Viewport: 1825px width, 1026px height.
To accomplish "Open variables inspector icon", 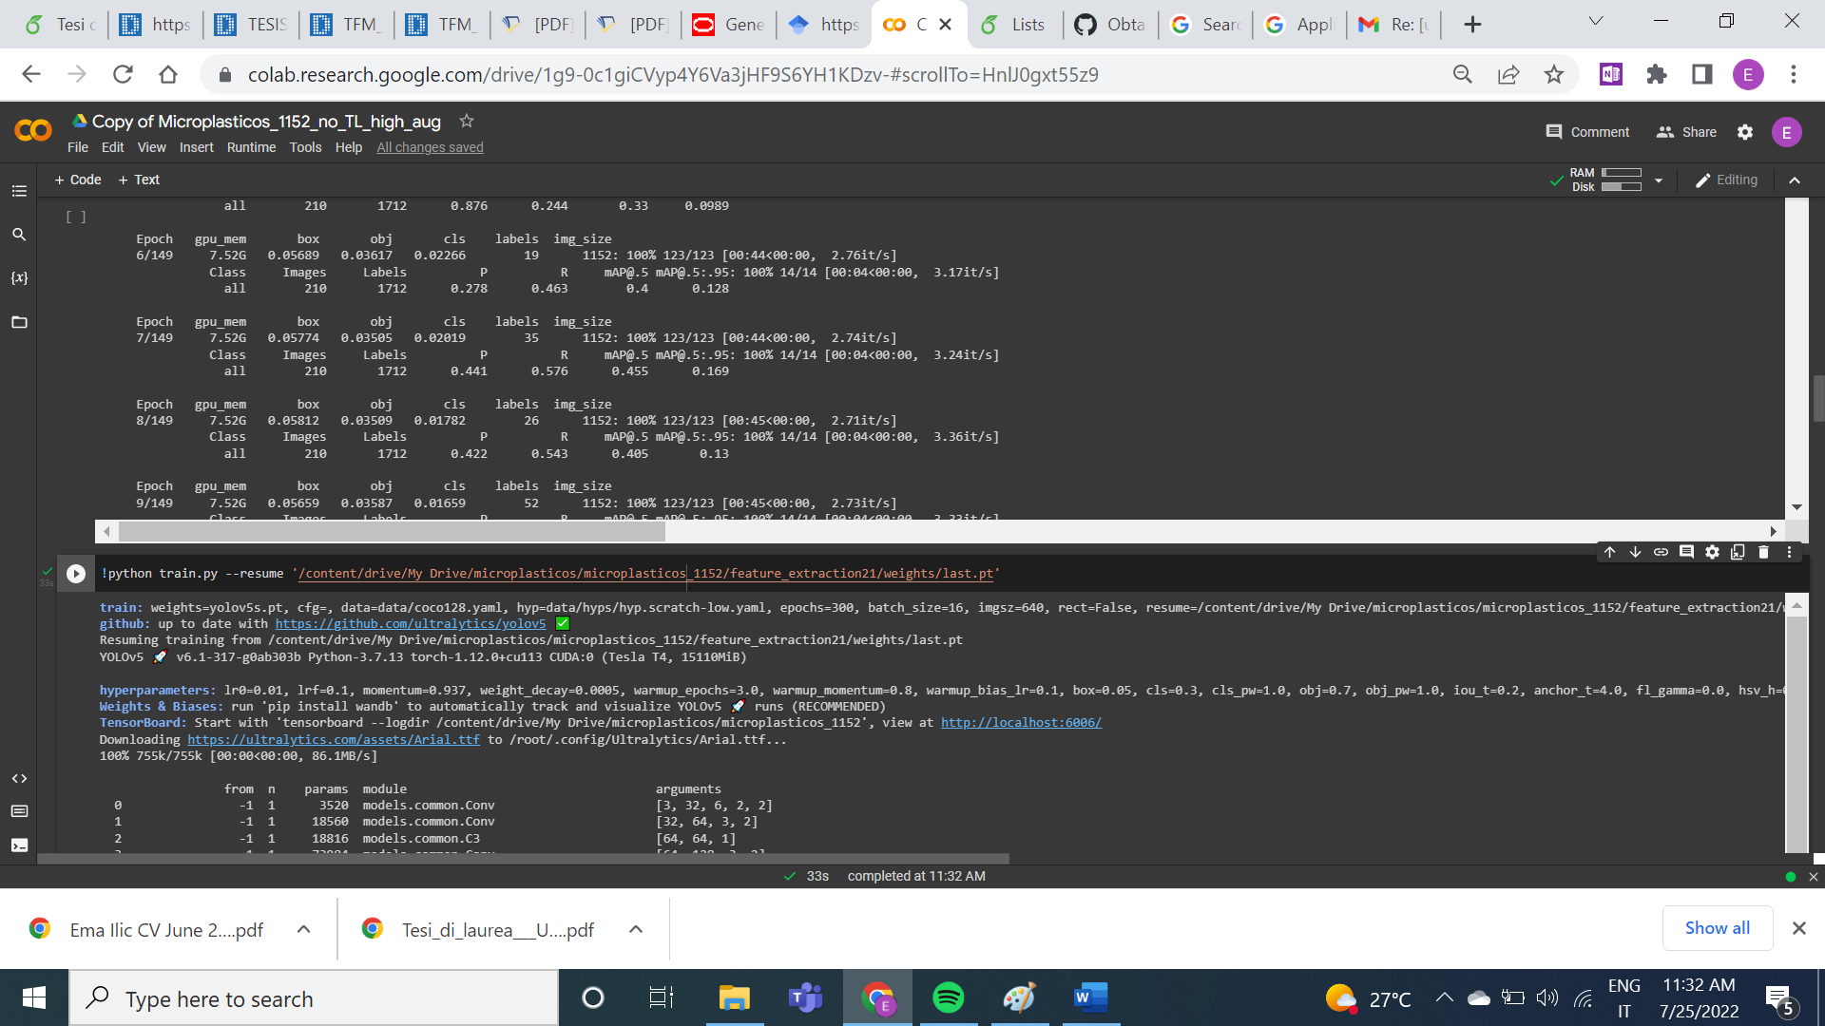I will click(x=19, y=278).
